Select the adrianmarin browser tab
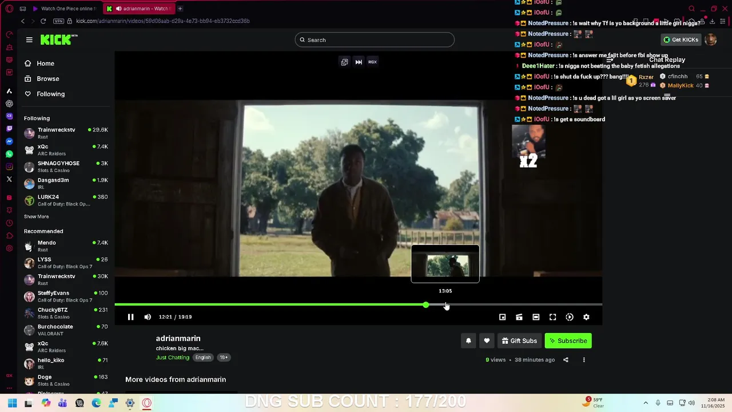This screenshot has height=412, width=732. [139, 9]
